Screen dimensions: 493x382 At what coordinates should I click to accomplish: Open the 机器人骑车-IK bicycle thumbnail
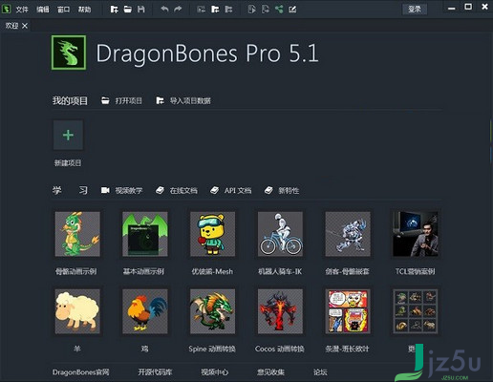(x=280, y=234)
